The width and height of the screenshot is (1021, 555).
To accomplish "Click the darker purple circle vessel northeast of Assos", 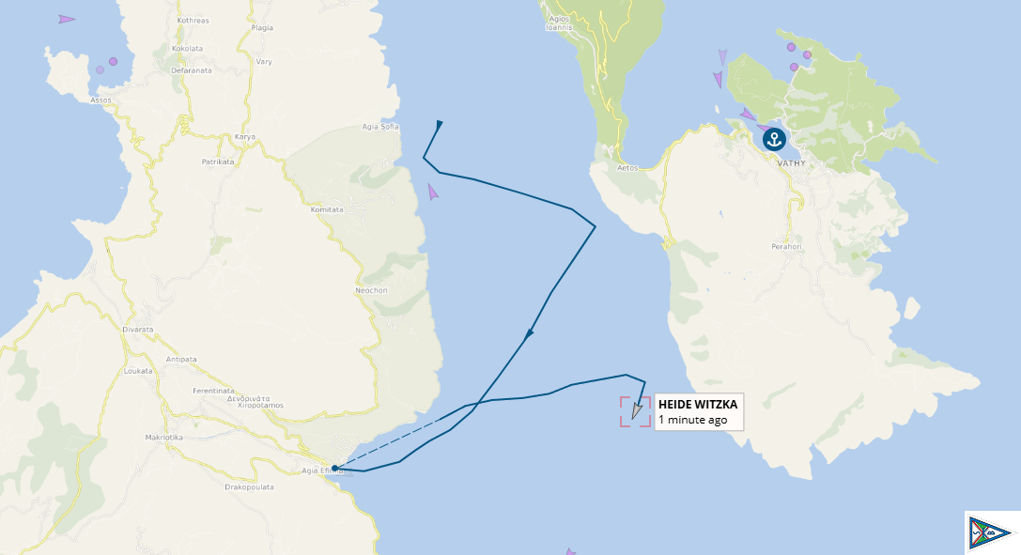I will [x=114, y=61].
